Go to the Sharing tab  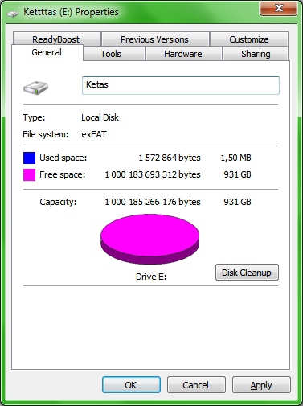(256, 54)
